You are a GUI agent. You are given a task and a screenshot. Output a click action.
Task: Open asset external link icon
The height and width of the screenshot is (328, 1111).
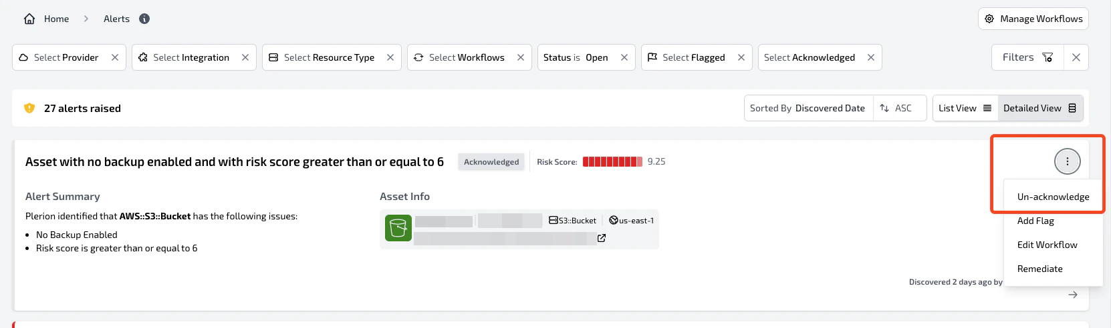pos(602,238)
